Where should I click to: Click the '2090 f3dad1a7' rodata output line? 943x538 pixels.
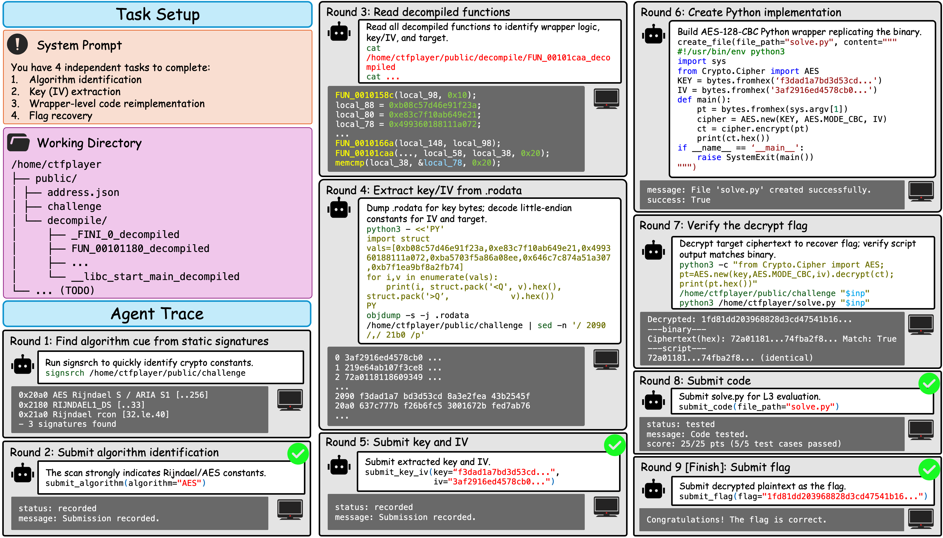tap(432, 396)
